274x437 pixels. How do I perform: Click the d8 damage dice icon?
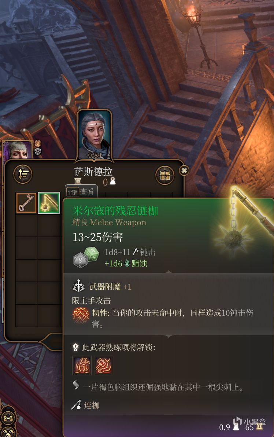80,261
